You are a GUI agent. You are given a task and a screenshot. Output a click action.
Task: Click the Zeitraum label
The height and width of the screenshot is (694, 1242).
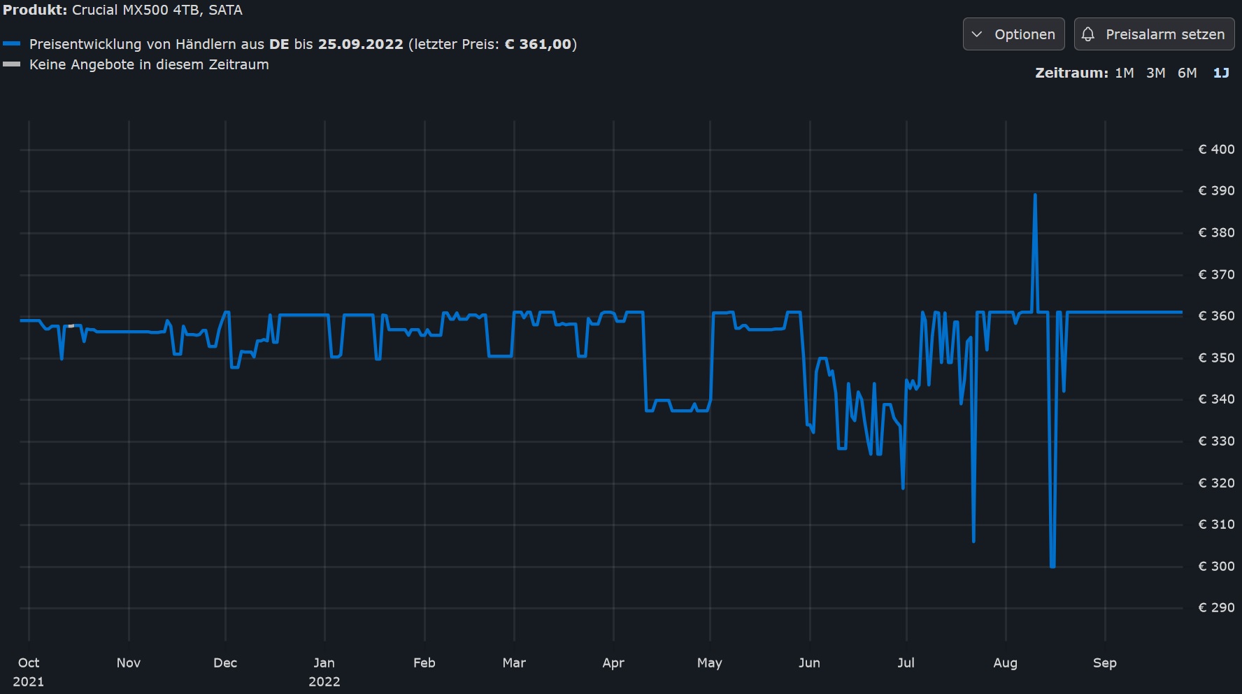pyautogui.click(x=1071, y=73)
